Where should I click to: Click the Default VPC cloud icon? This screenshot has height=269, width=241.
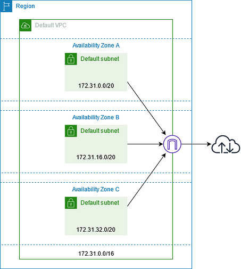coord(26,26)
